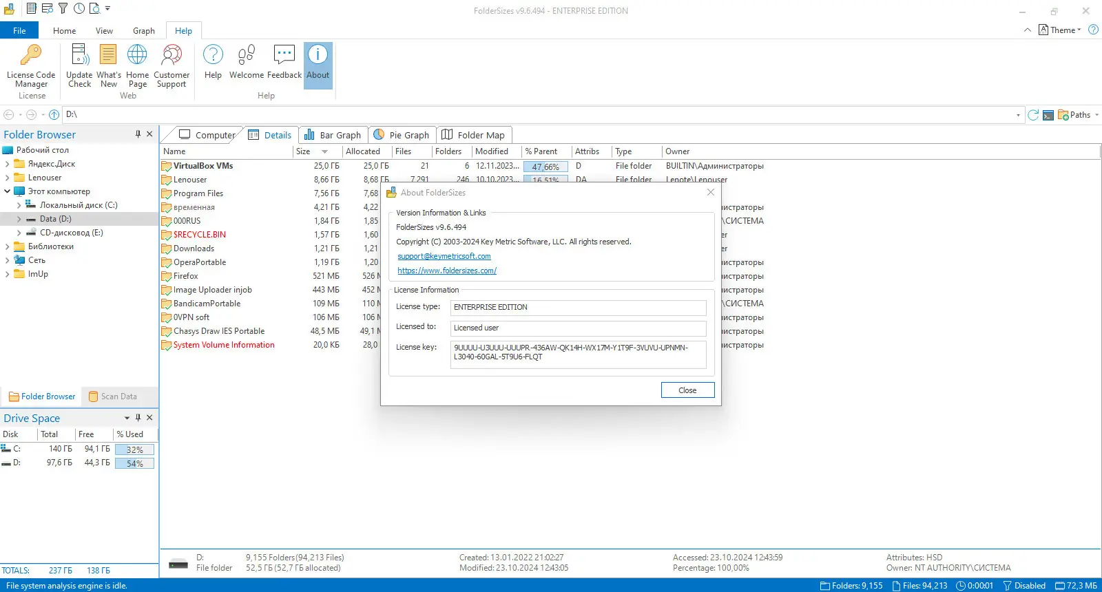The image size is (1102, 592).
Task: Open Drive Space panel options dropdown
Action: pyautogui.click(x=127, y=418)
